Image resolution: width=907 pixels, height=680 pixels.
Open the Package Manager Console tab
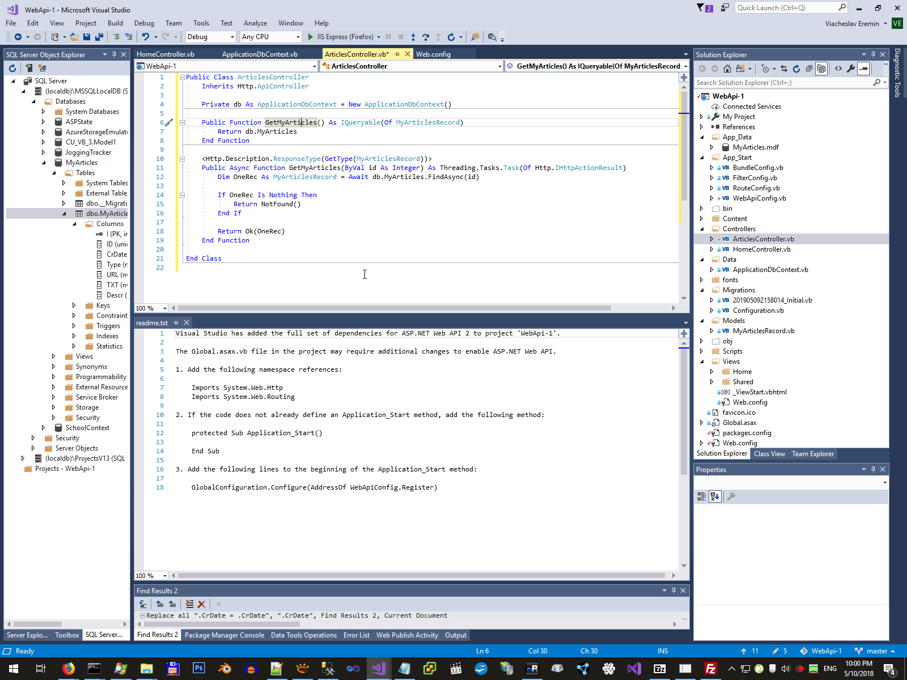pyautogui.click(x=224, y=635)
